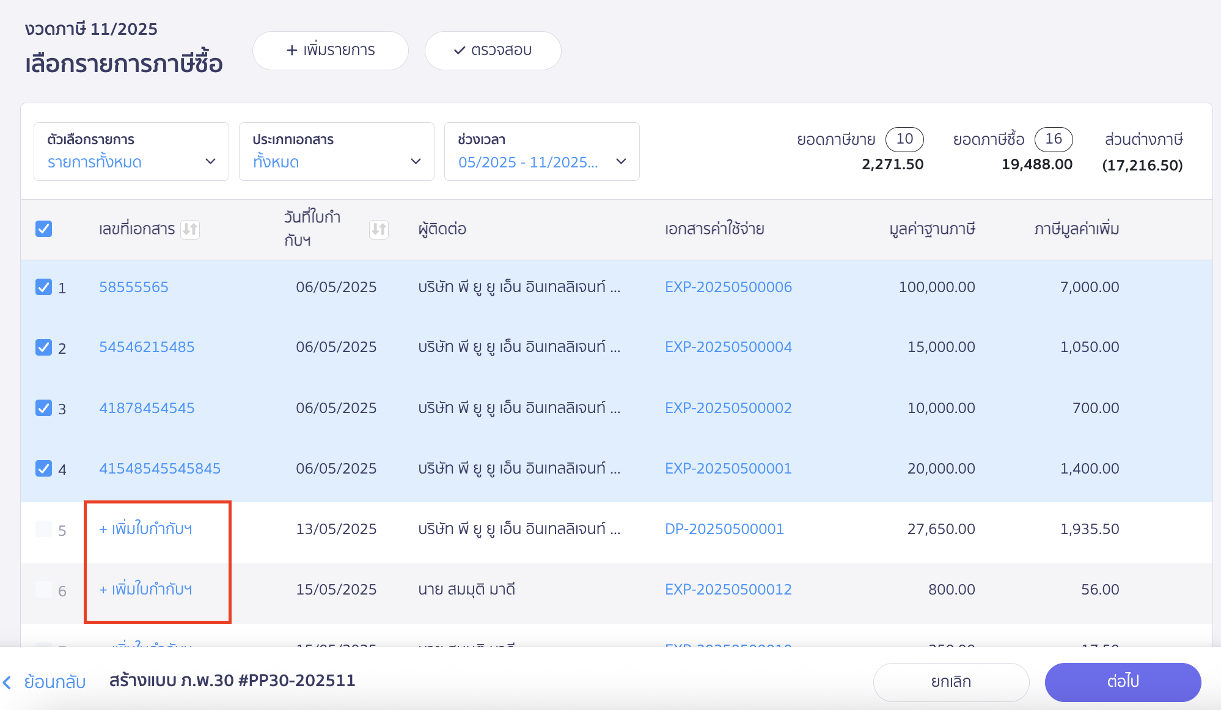This screenshot has height=710, width=1221.
Task: Click + เพิ่มใบกำกับฯ in row 5
Action: point(146,529)
